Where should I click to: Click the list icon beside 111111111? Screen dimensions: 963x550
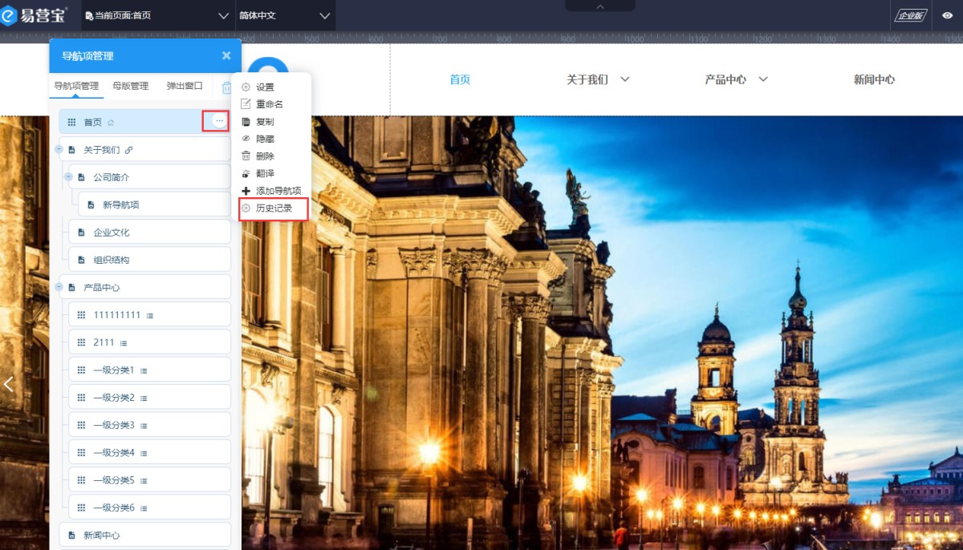click(150, 316)
